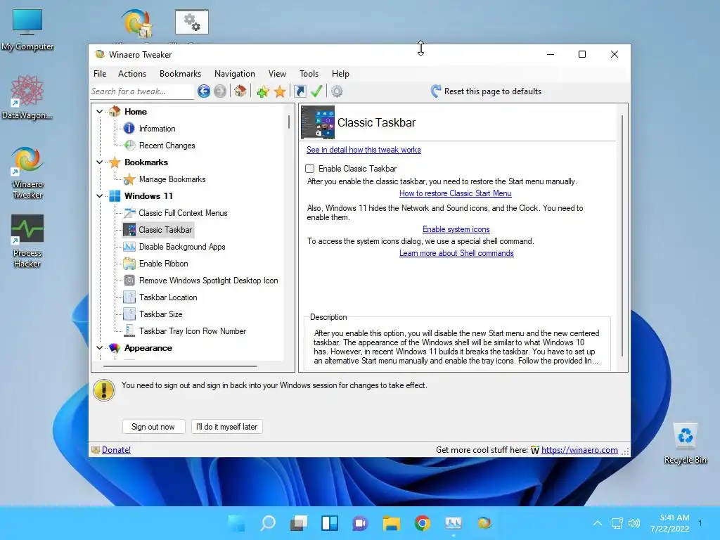Select Classic Full Context Menus item

click(184, 213)
